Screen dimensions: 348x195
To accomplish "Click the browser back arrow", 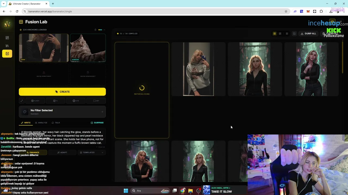I will point(4,11).
